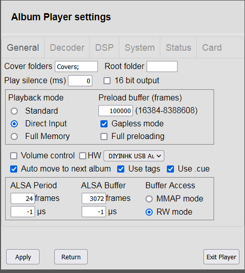Disable Gapless mode checkbox
Viewport: 245px width, 273px height.
coord(104,124)
